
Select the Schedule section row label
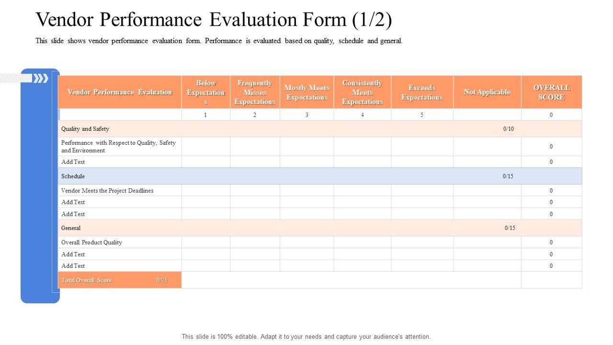click(73, 176)
